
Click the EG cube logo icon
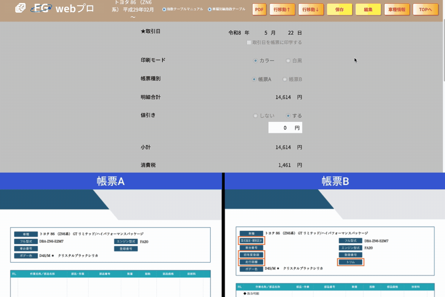[20, 8]
